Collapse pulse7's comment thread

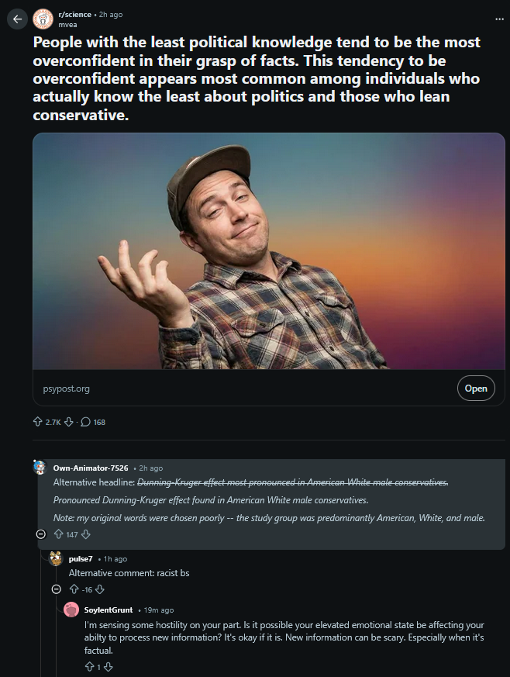coord(56,589)
